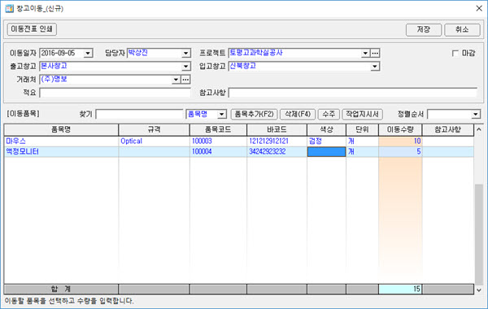Screen dimensions: 488x309
Task: Click the 색상 column header
Action: pos(326,130)
